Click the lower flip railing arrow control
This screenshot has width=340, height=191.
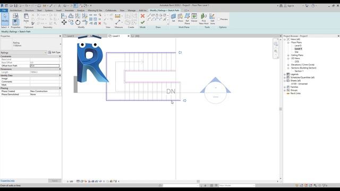click(184, 100)
